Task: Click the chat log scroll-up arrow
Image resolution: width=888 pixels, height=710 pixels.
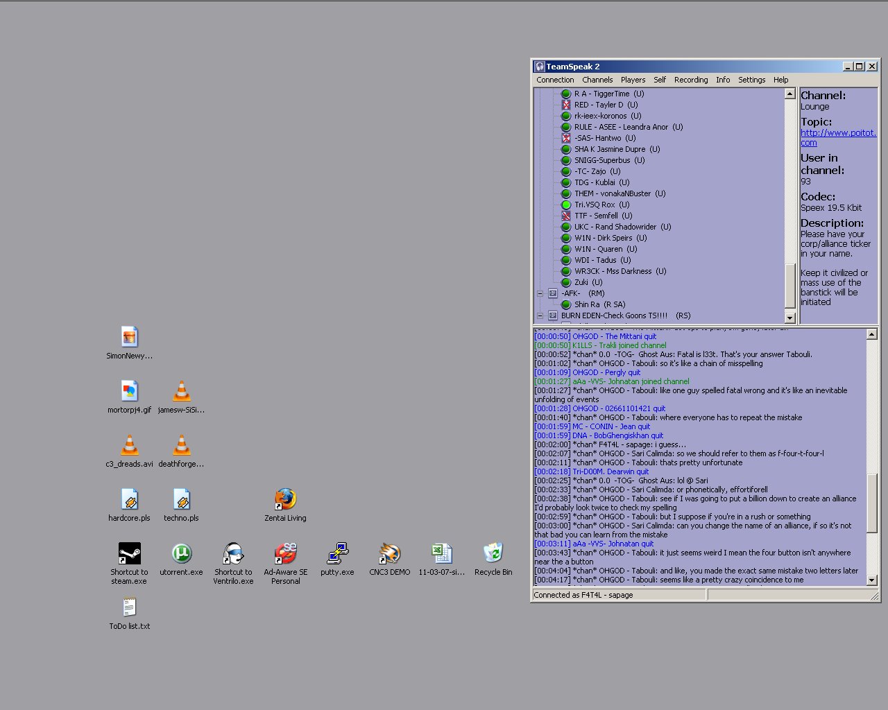Action: tap(872, 334)
